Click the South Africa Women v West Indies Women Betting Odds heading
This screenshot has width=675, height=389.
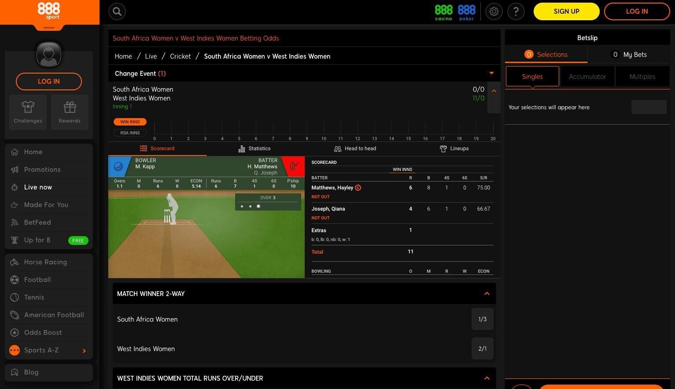[x=196, y=38]
